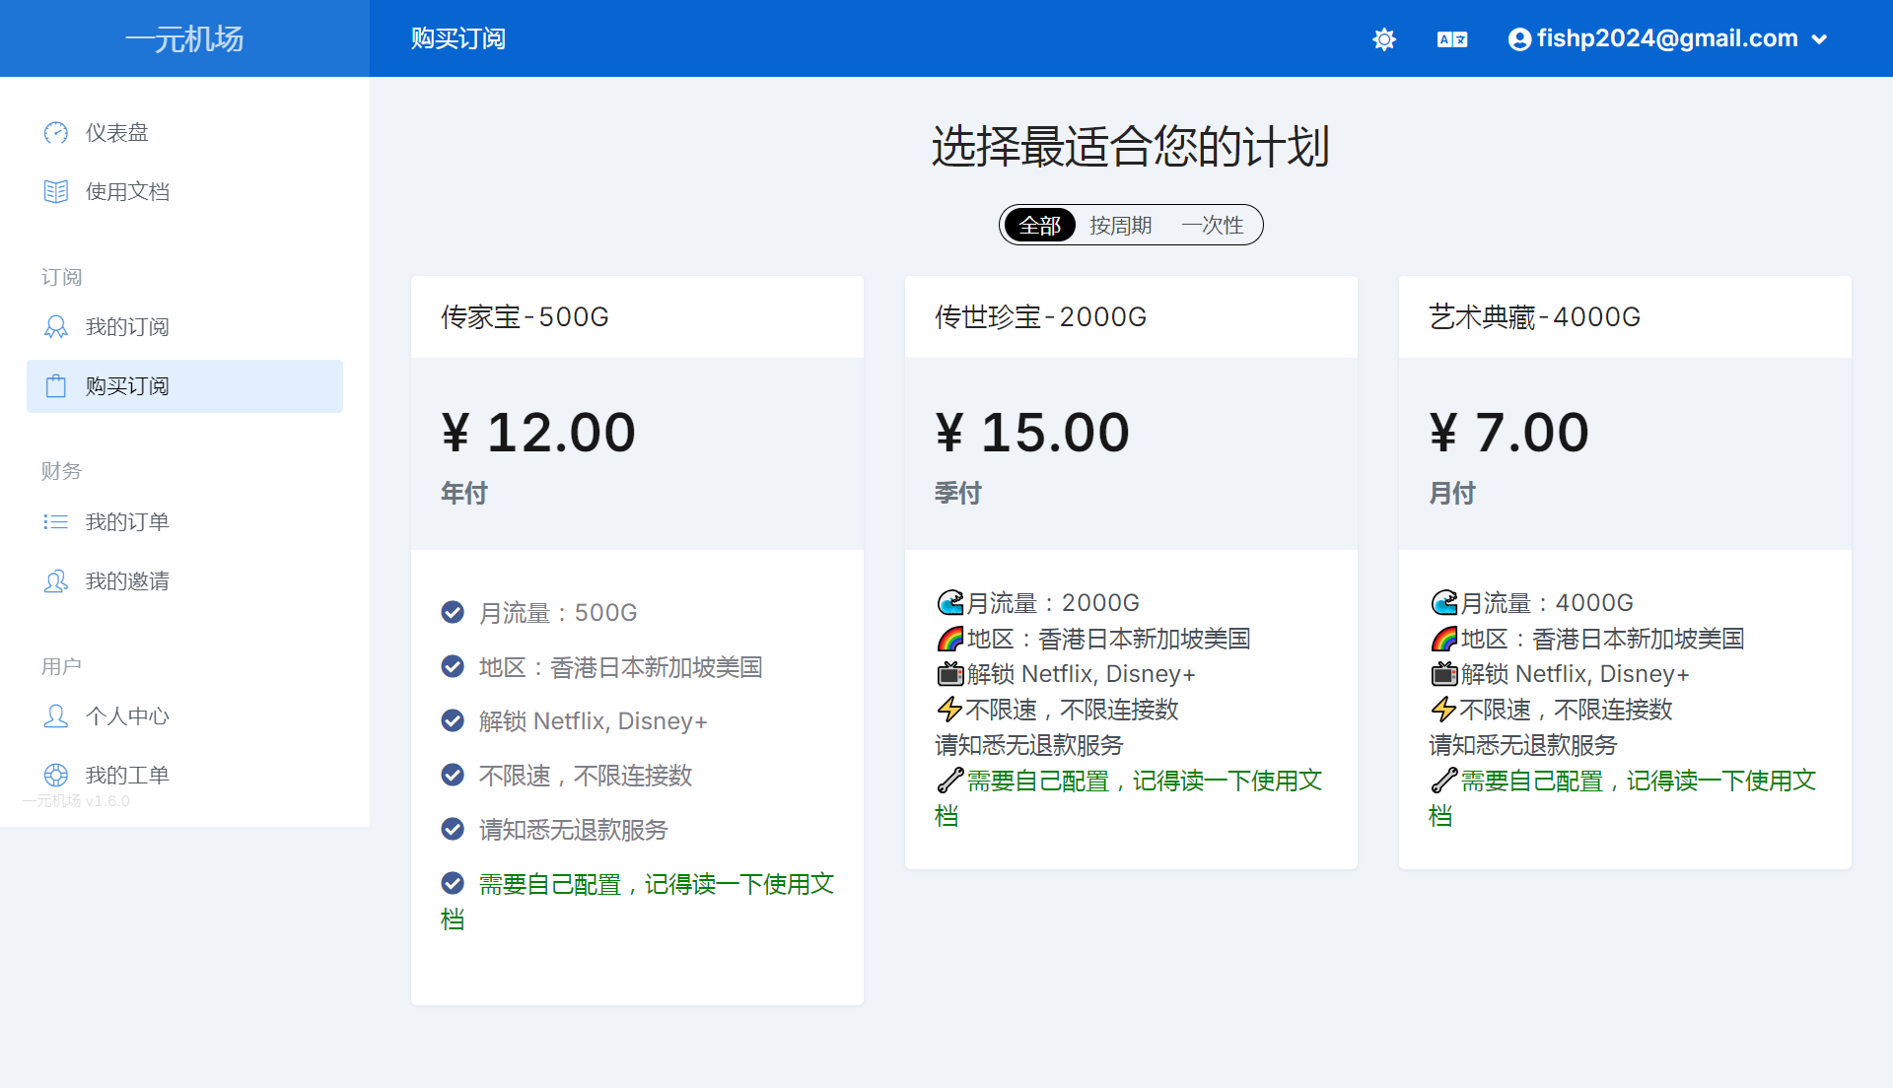Click the 使用文档 book icon

[x=56, y=192]
